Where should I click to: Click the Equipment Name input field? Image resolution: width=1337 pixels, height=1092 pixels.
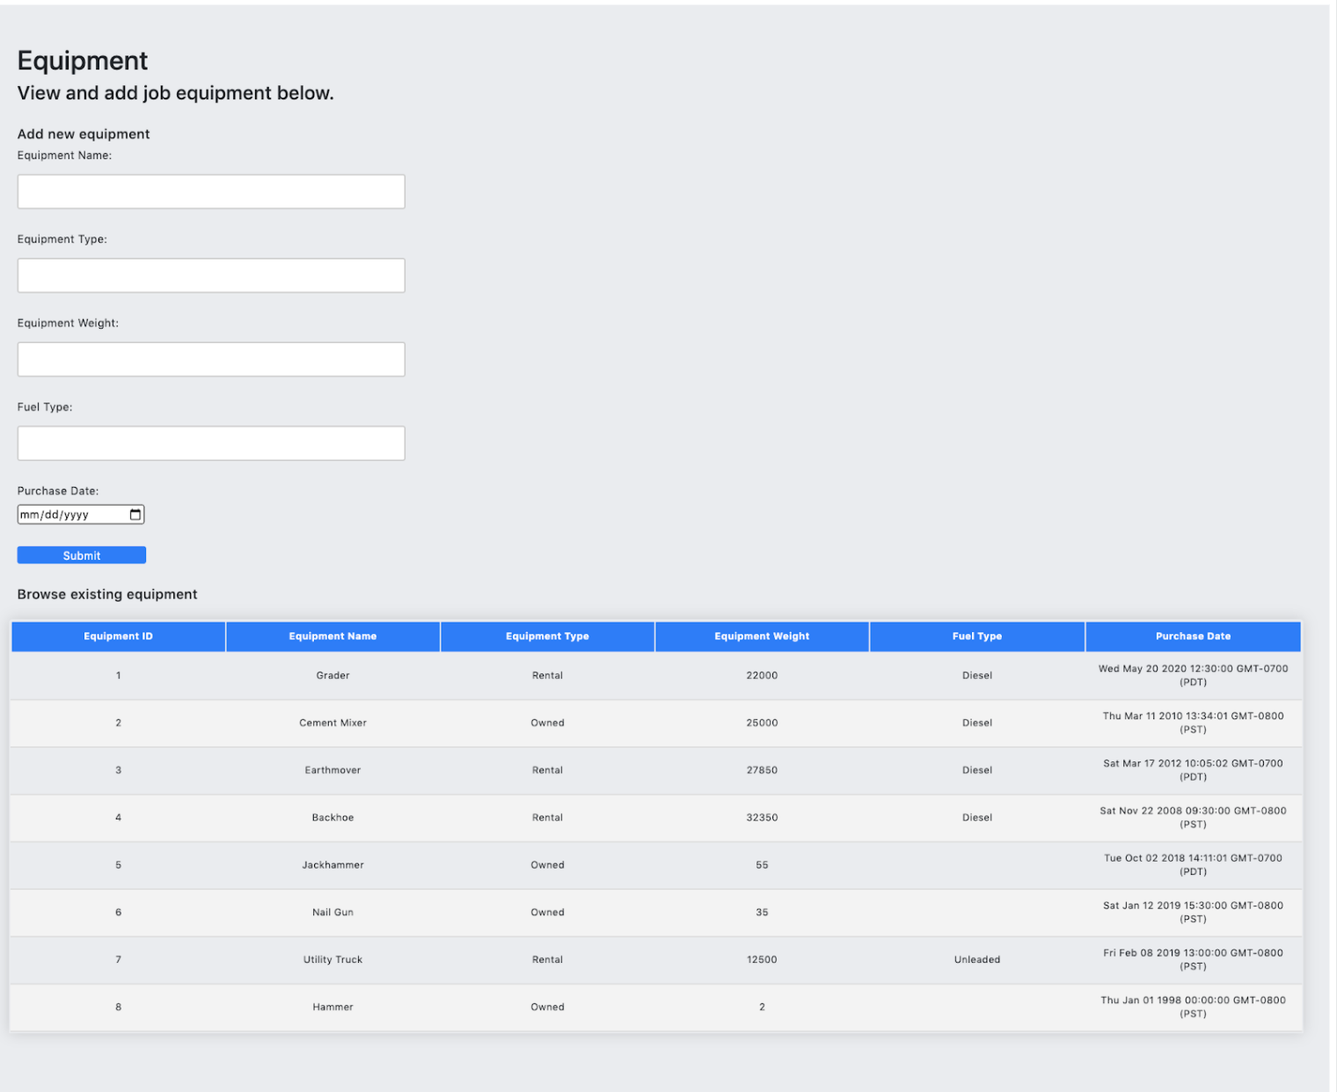click(210, 191)
